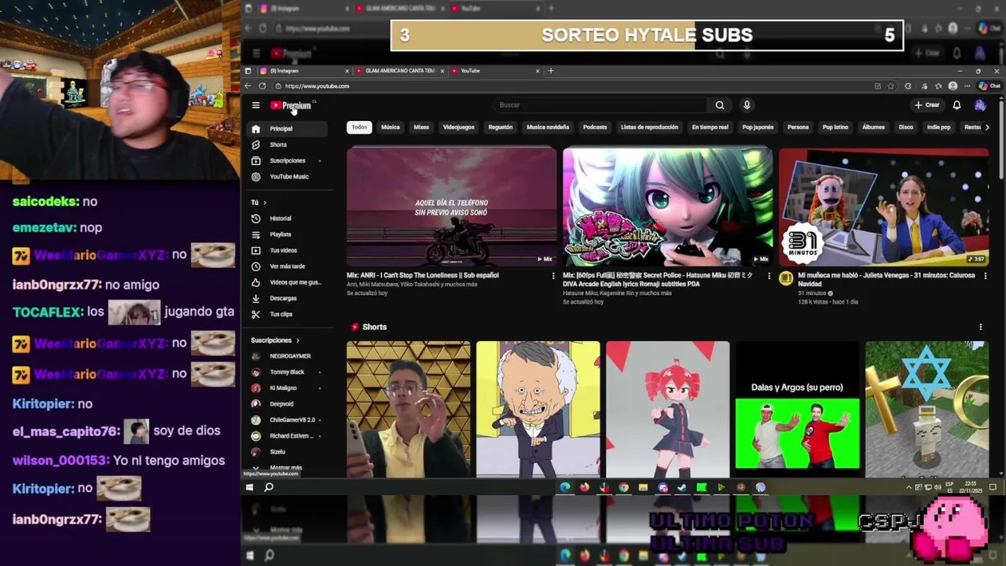This screenshot has height=566, width=1006.
Task: Open the three-dot menu for the Hatsune Miku mix
Action: [769, 276]
